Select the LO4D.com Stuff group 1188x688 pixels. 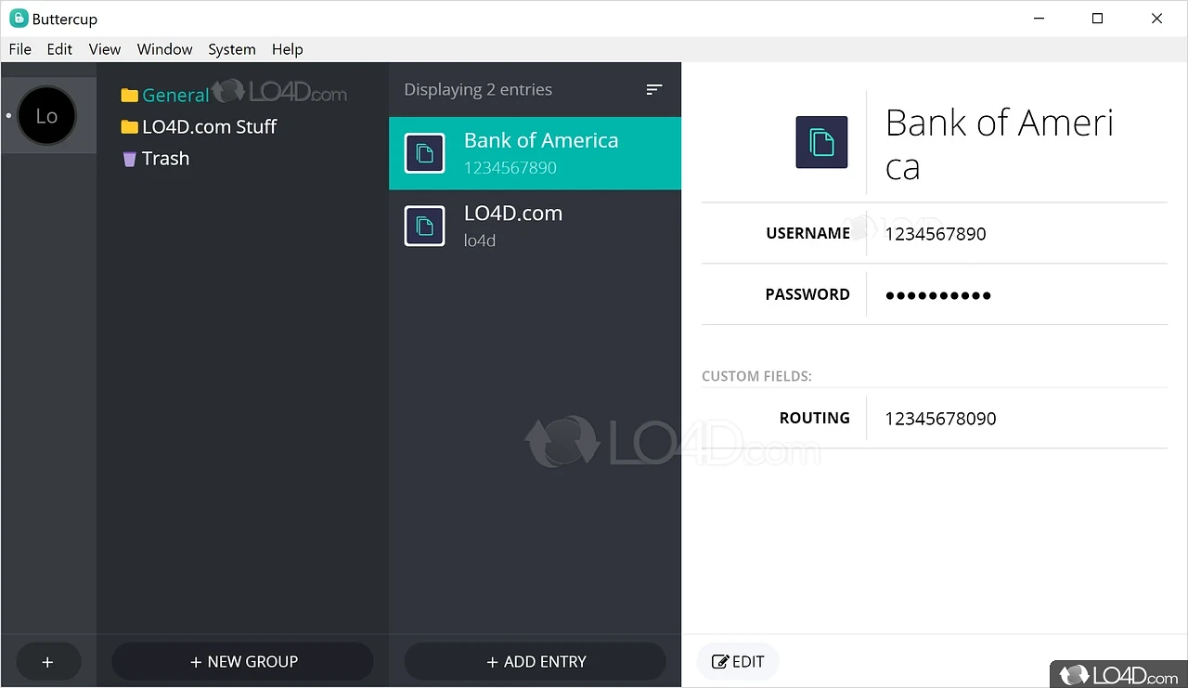click(x=209, y=127)
